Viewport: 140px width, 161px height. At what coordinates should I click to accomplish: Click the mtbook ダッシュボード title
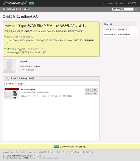[18, 9]
